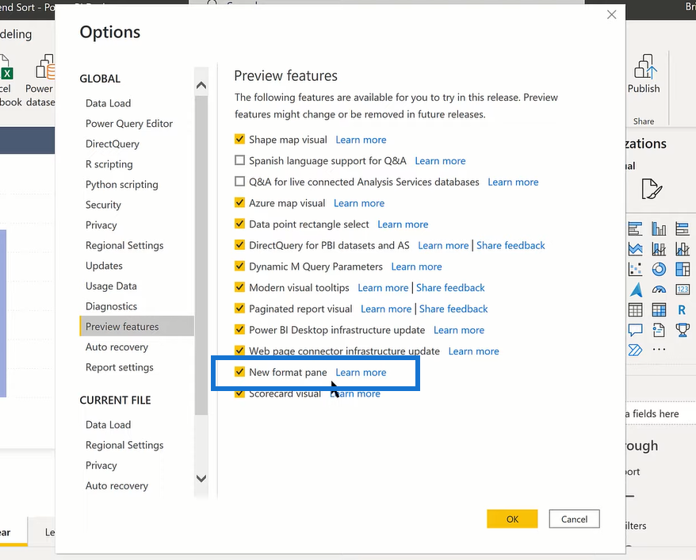The height and width of the screenshot is (560, 696).
Task: Select the table visual
Action: coord(635,309)
